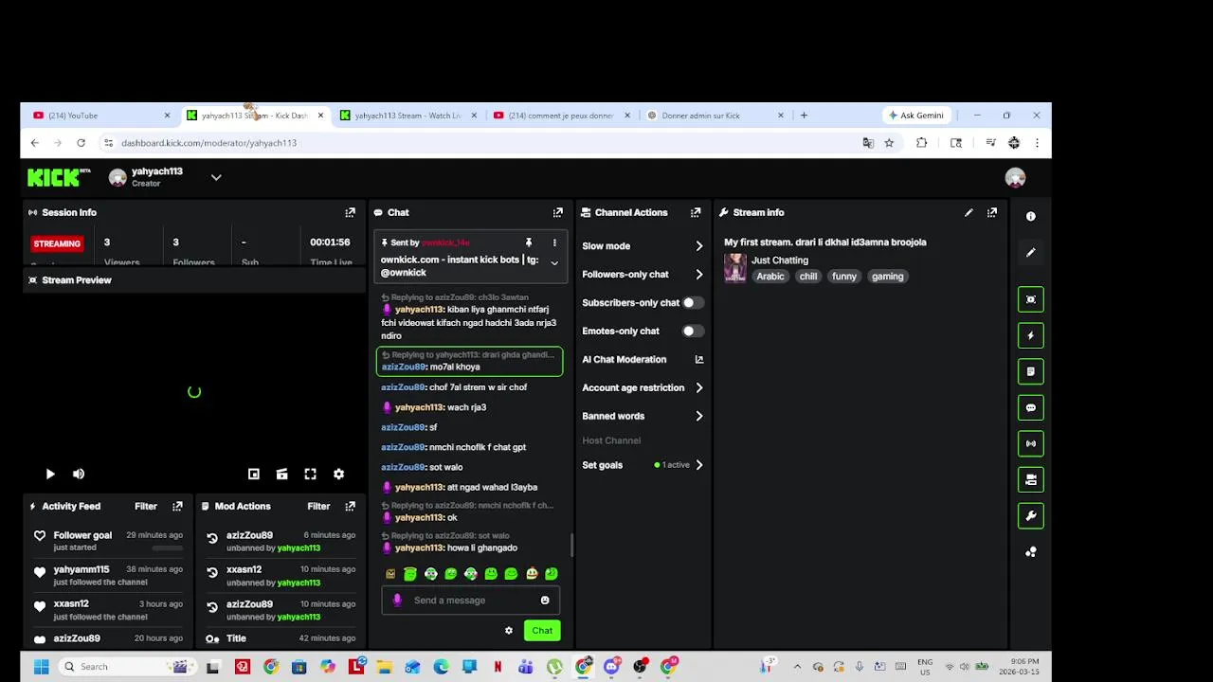Open the Windows Start menu

coord(41,667)
